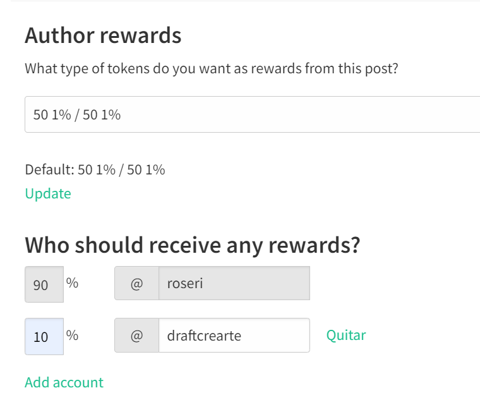Click the Add account link
Screen dimensions: 480x412
pos(64,382)
